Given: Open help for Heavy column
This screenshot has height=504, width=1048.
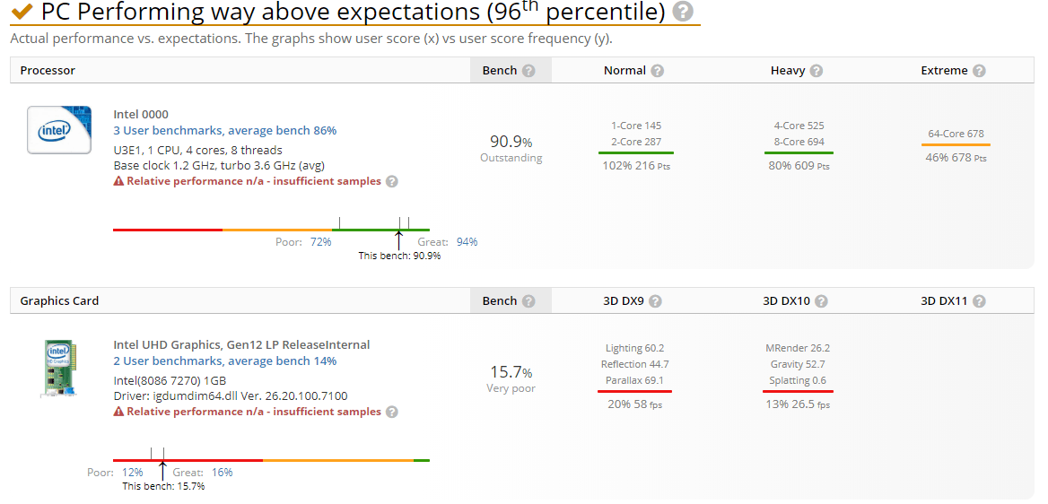Looking at the screenshot, I should pos(816,71).
